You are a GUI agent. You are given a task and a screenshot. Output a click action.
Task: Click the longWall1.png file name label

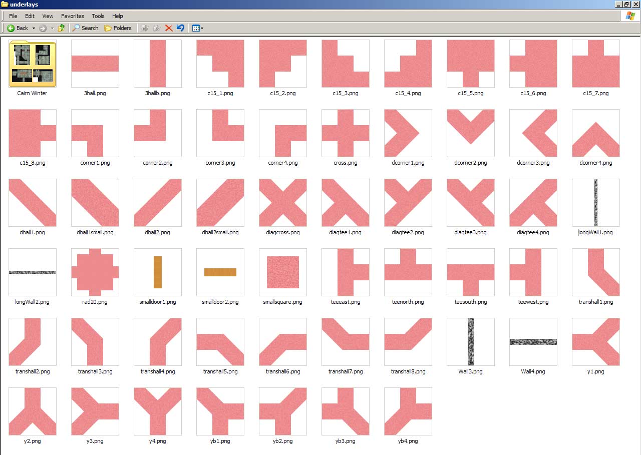595,232
